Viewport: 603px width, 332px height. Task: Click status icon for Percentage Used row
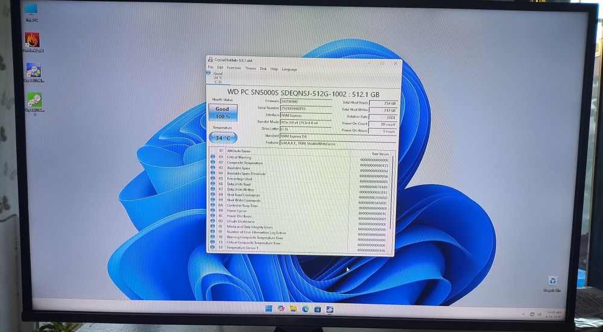(213, 178)
